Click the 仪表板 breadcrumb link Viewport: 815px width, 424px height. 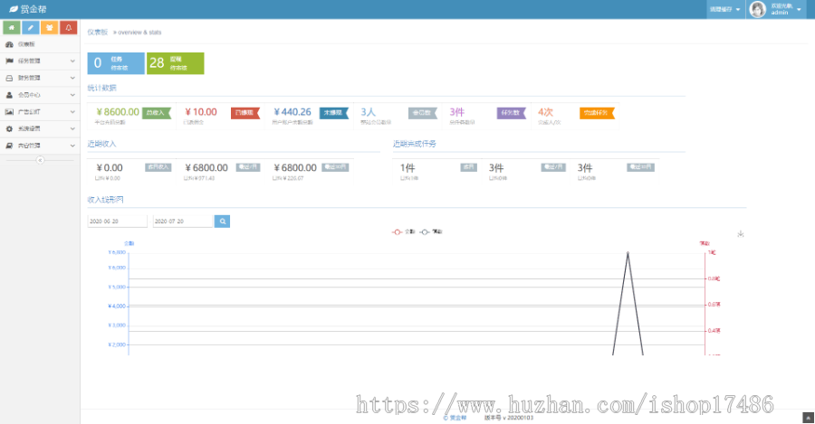click(x=97, y=33)
